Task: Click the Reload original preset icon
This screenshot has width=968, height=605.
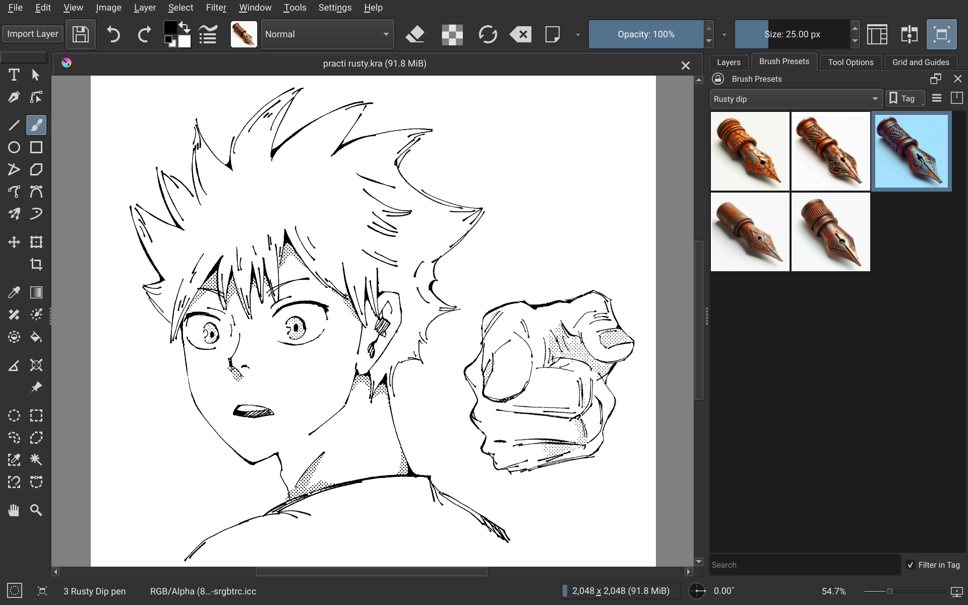Action: (x=487, y=34)
